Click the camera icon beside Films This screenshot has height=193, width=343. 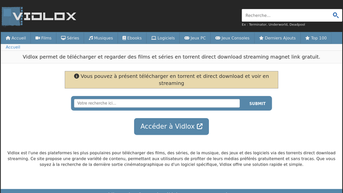click(38, 38)
